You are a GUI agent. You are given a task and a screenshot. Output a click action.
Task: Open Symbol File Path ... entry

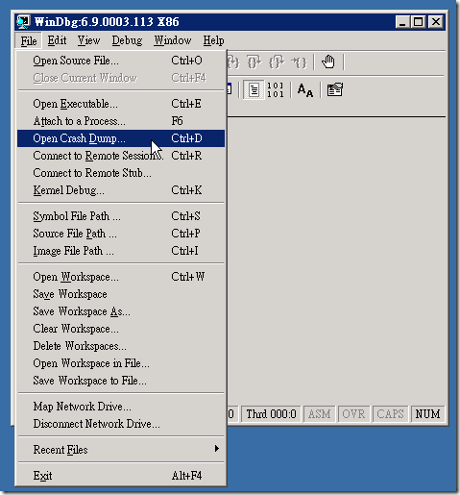(x=121, y=216)
